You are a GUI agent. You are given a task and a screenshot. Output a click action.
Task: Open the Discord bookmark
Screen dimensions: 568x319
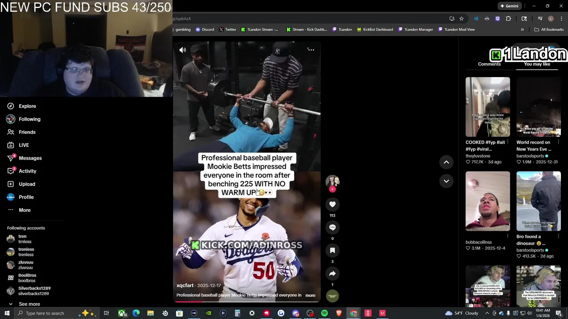tap(204, 30)
